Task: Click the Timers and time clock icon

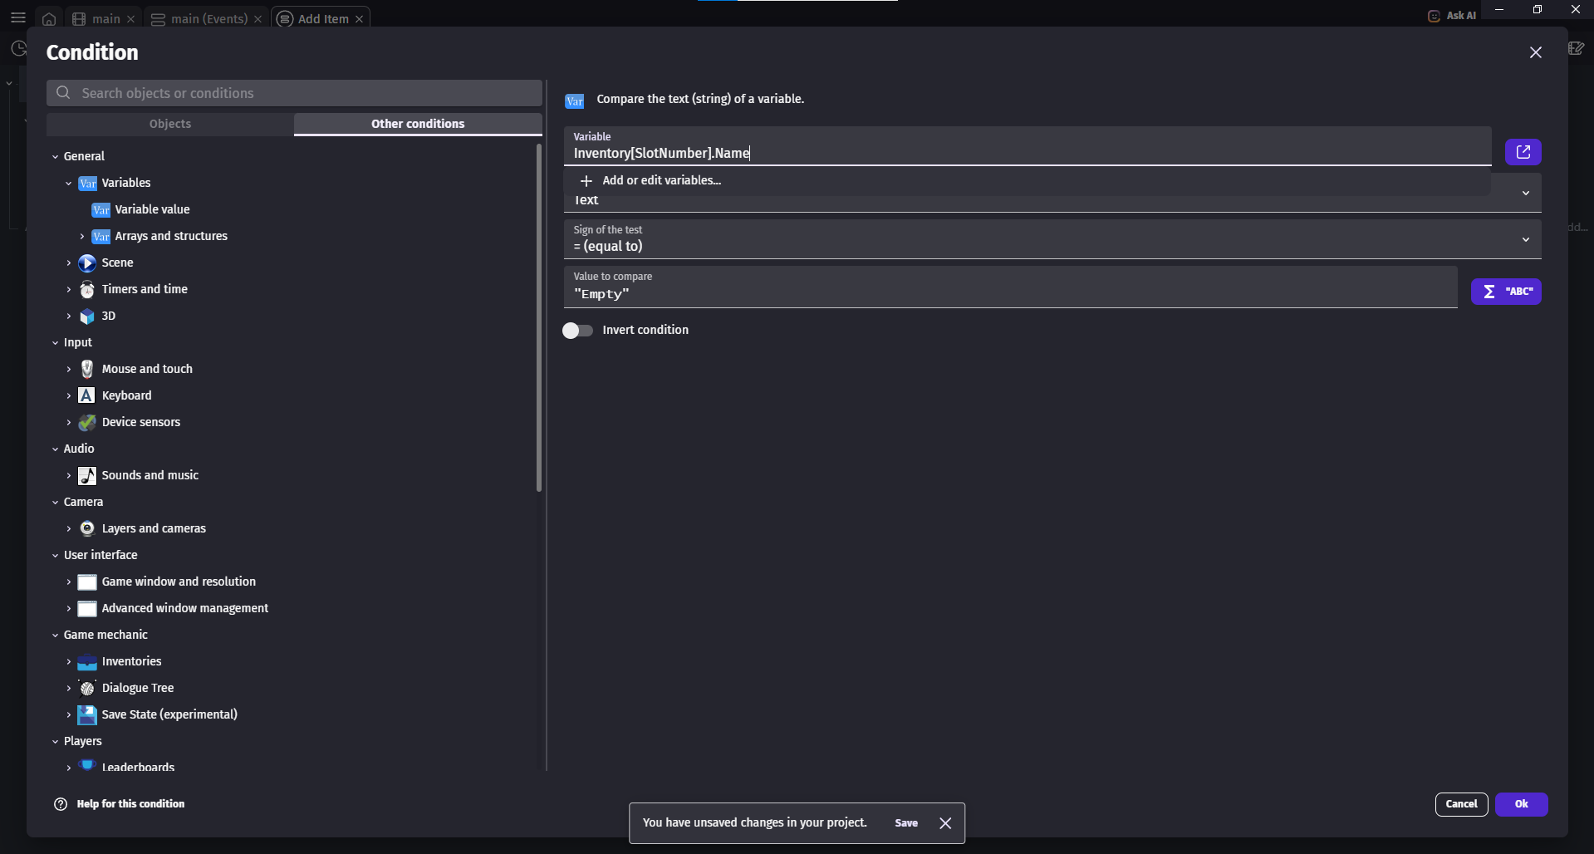Action: 86,289
